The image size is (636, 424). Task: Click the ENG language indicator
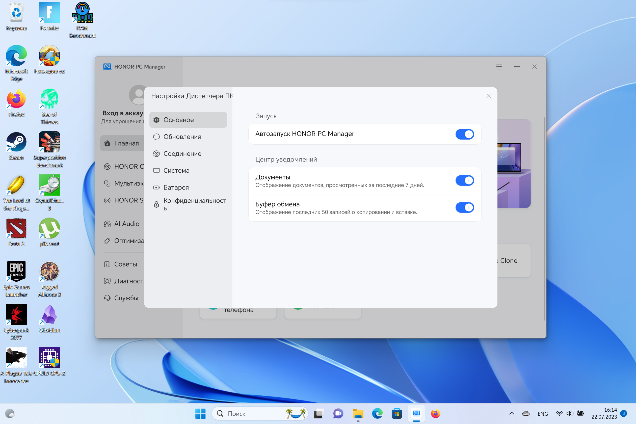point(542,414)
